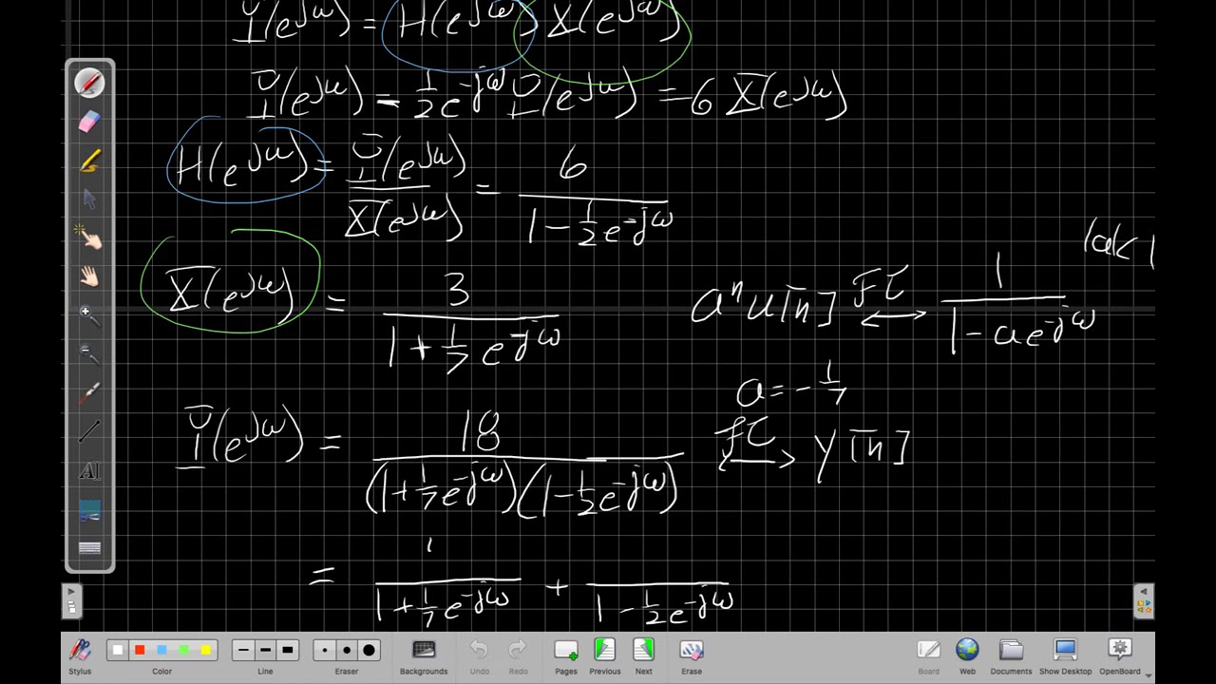
Task: Choose the large eraser size
Action: coord(369,650)
